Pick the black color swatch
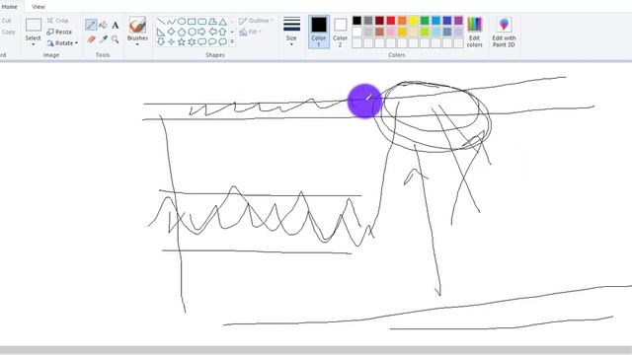This screenshot has height=355, width=632. pos(357,21)
